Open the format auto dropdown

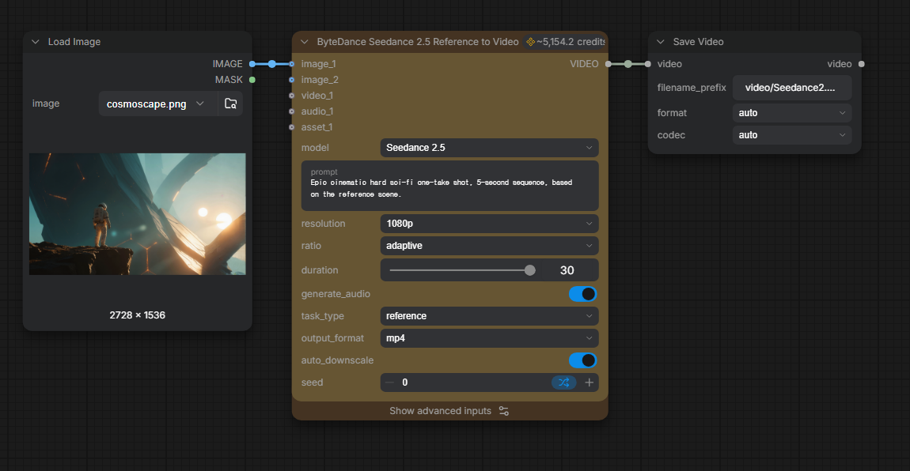tap(792, 113)
